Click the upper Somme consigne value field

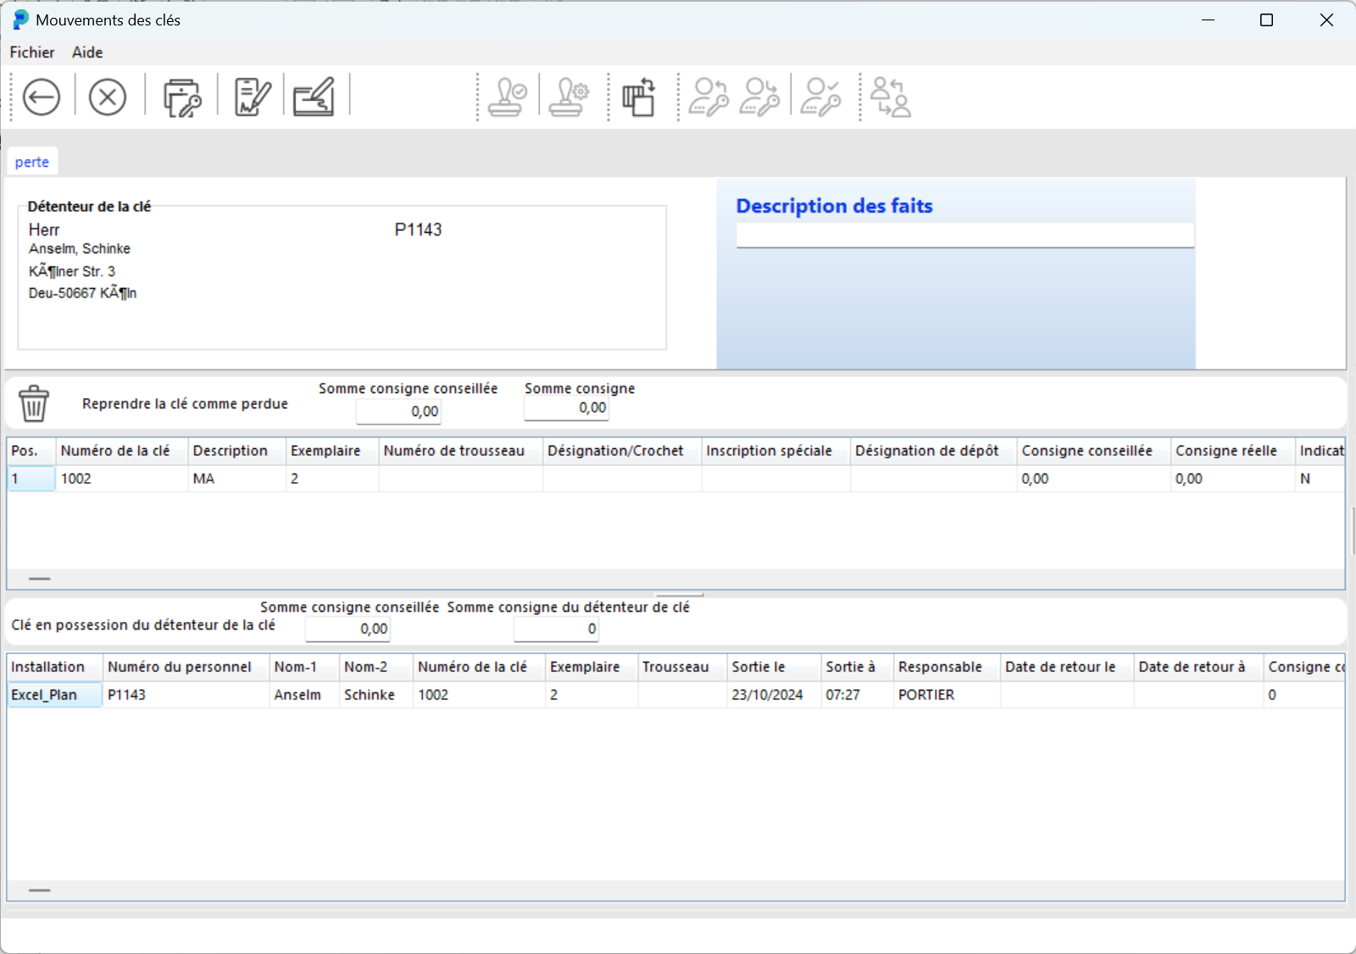click(566, 408)
